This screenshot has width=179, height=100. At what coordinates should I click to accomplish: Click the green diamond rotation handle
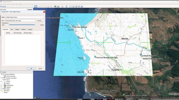coord(69,42)
